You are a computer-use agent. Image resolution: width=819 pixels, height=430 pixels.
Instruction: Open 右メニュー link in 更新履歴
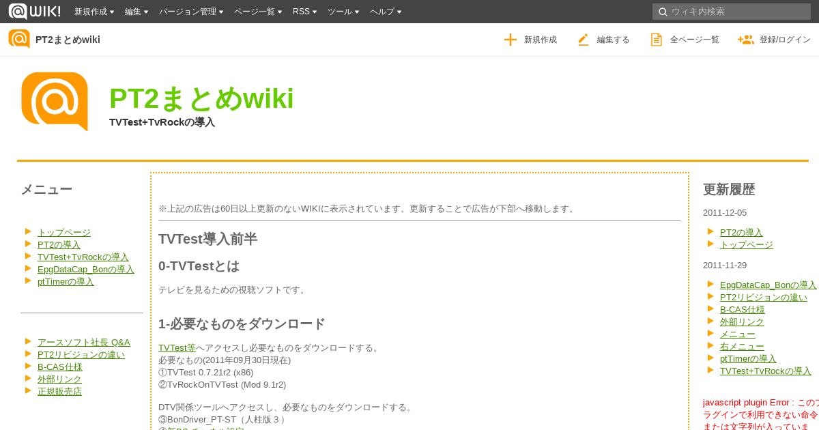coord(742,346)
